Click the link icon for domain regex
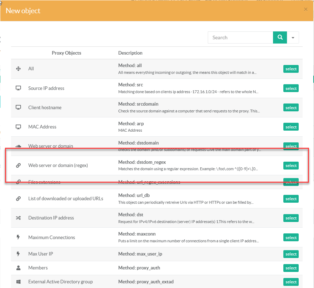The height and width of the screenshot is (288, 314). coord(19,166)
